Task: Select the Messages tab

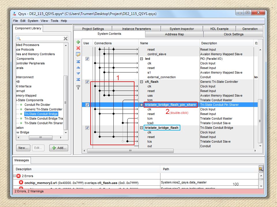Action: [x=22, y=160]
